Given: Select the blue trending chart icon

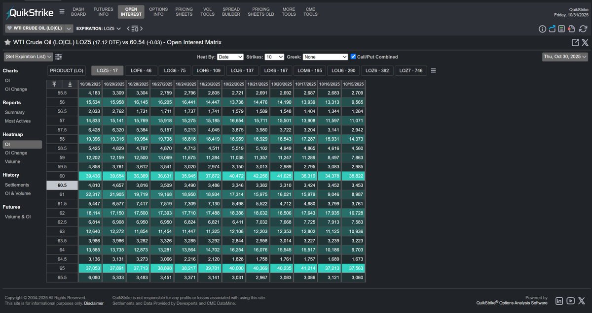Looking at the screenshot, I should (552, 29).
